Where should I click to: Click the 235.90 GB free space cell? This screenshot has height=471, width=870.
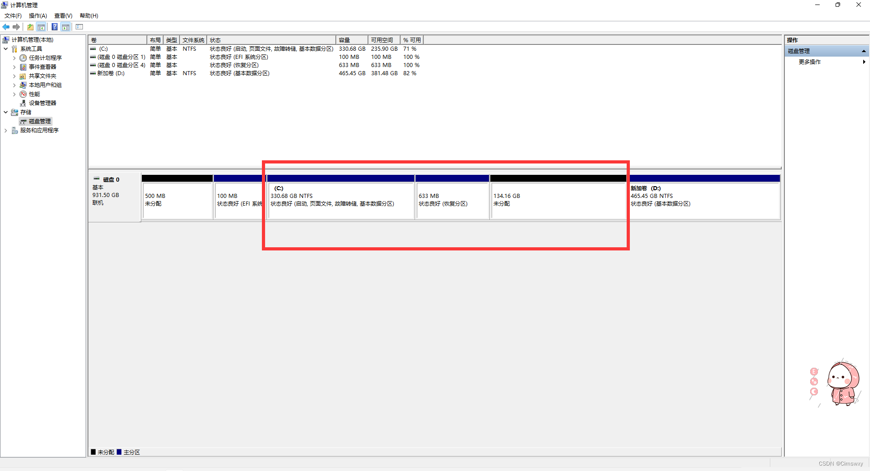[384, 49]
